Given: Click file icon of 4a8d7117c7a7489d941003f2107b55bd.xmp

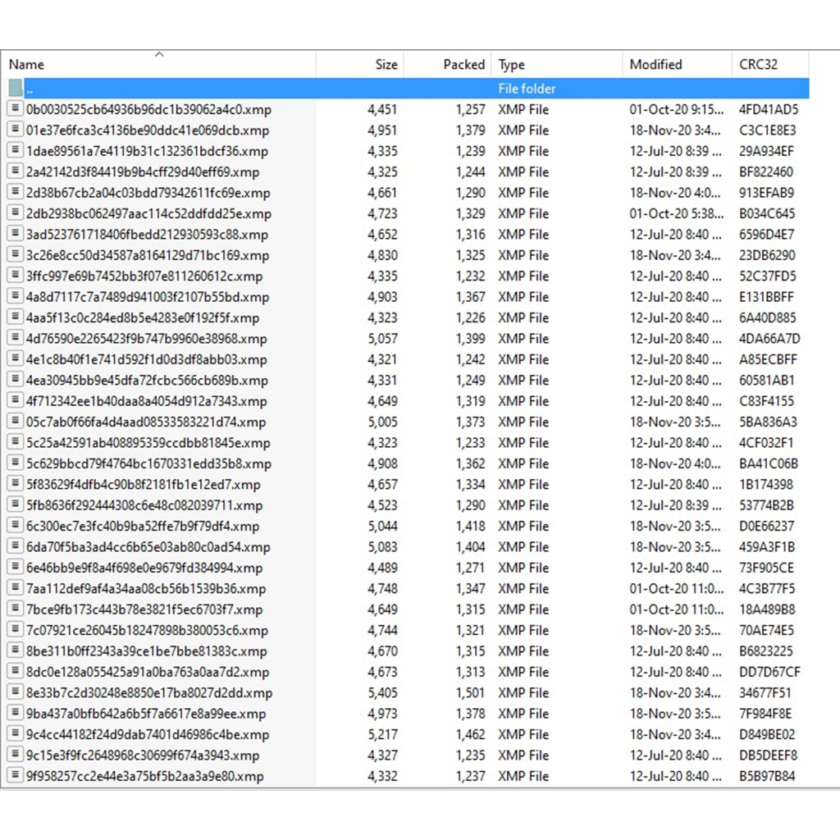Looking at the screenshot, I should pyautogui.click(x=15, y=297).
